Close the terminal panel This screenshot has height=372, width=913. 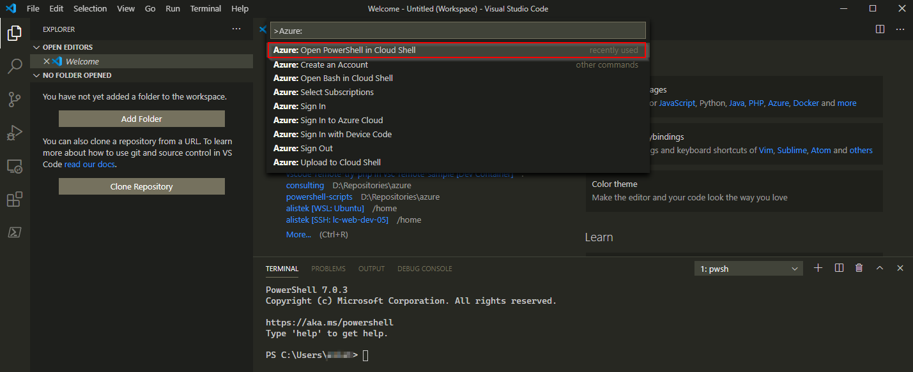(900, 268)
